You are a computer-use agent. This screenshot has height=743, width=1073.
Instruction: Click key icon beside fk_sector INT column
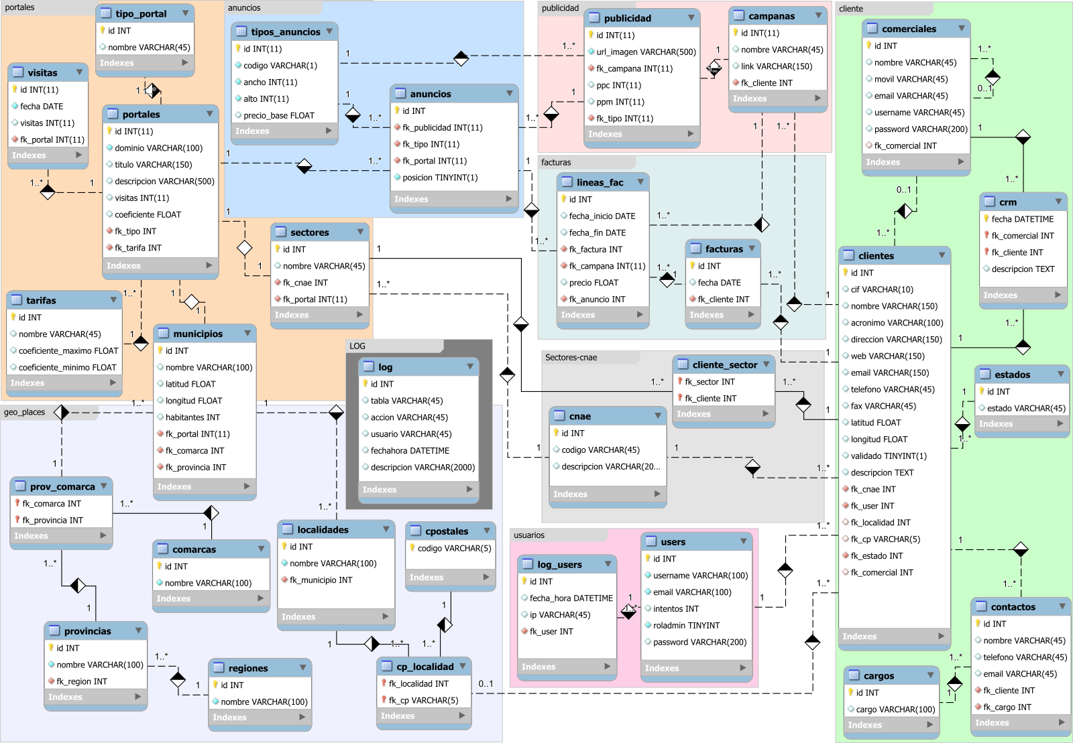pyautogui.click(x=679, y=382)
